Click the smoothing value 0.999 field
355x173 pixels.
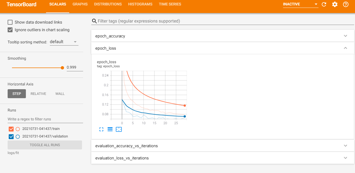75,67
